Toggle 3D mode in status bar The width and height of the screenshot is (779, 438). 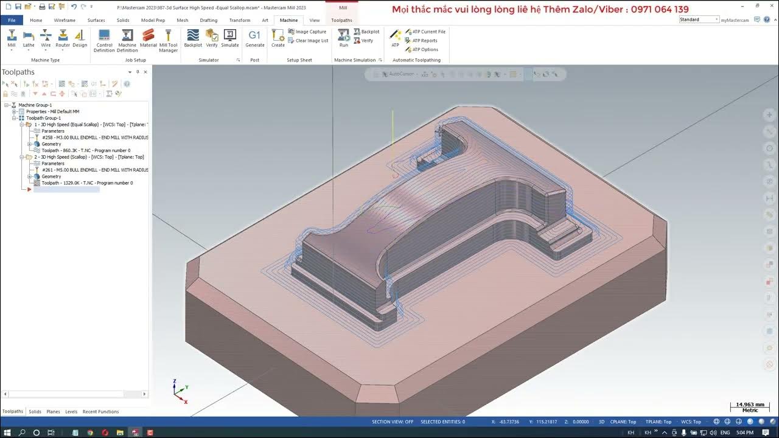[x=601, y=422]
